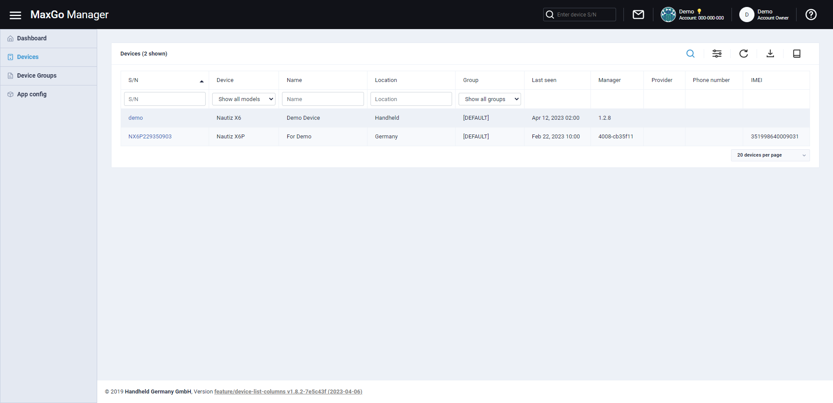This screenshot has width=833, height=403.
Task: Expand the Show all models dropdown
Action: [x=243, y=99]
